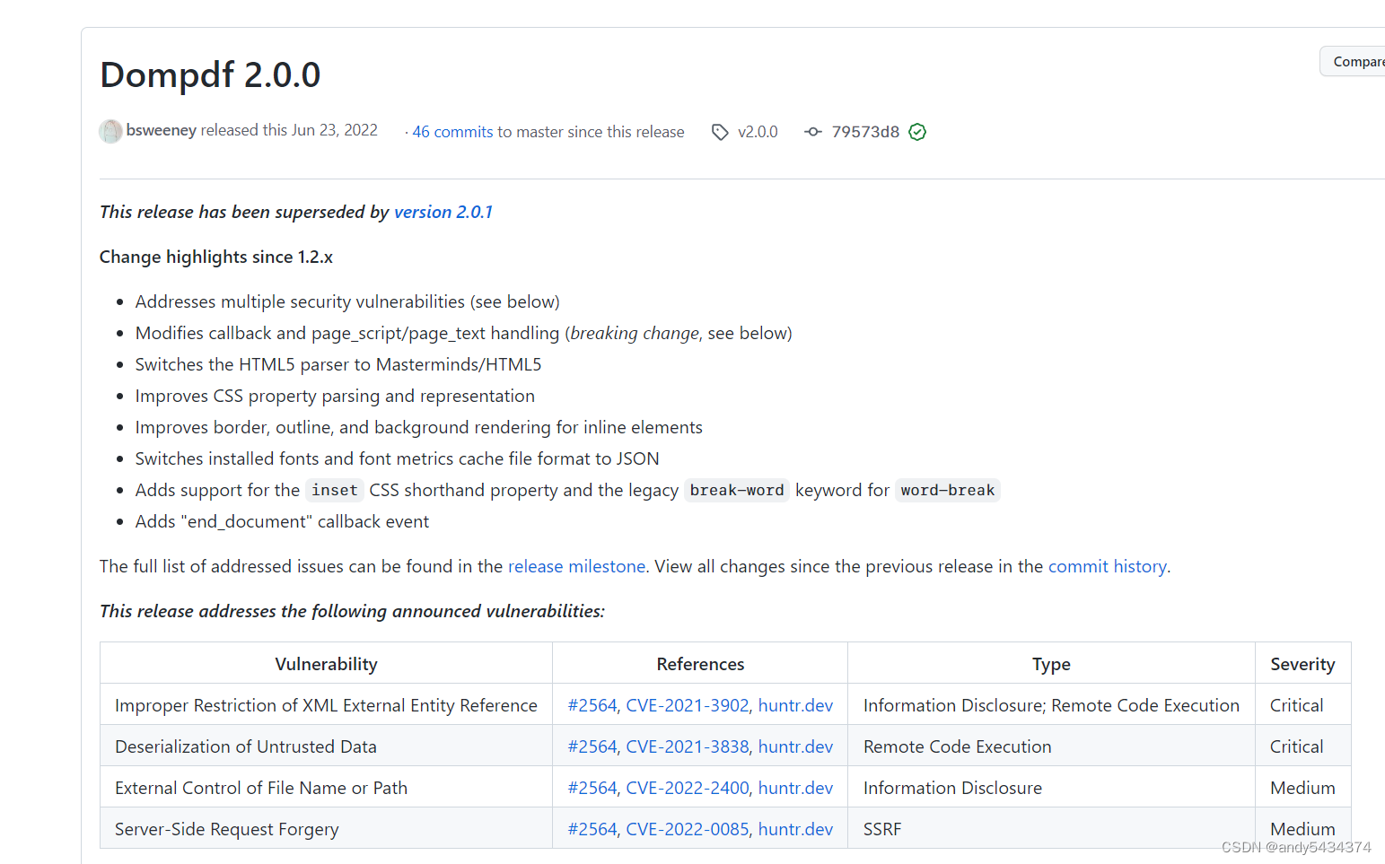
Task: Open huntr.dev link in CVE-2021-3902 row
Action: click(795, 705)
